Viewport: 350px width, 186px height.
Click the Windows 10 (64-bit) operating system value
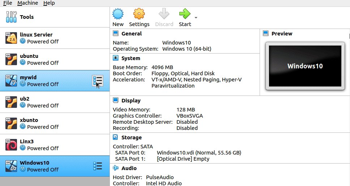click(187, 49)
